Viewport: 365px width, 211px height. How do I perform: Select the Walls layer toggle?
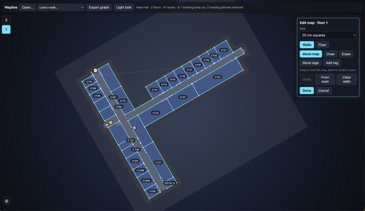coord(307,45)
